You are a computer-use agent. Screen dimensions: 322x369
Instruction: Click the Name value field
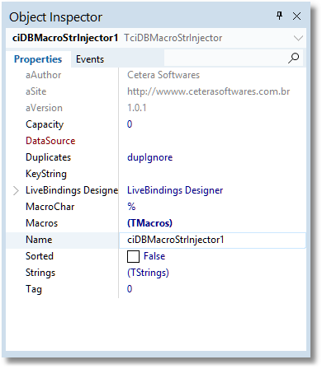click(212, 241)
